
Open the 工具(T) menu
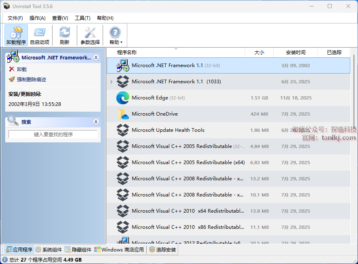[83, 18]
